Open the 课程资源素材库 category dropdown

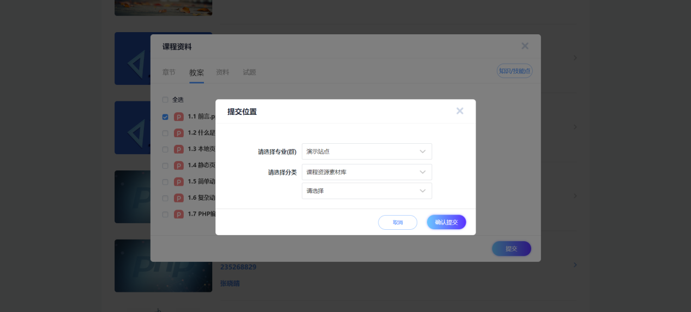366,172
